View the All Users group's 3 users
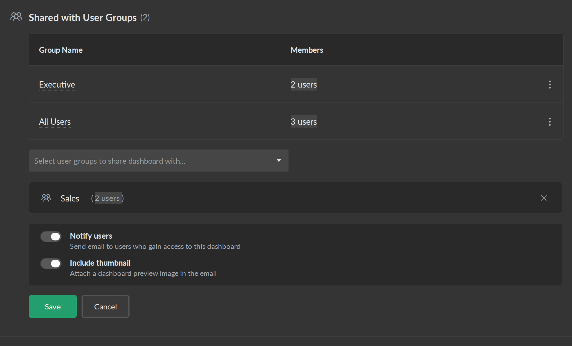The width and height of the screenshot is (572, 346). (x=304, y=122)
